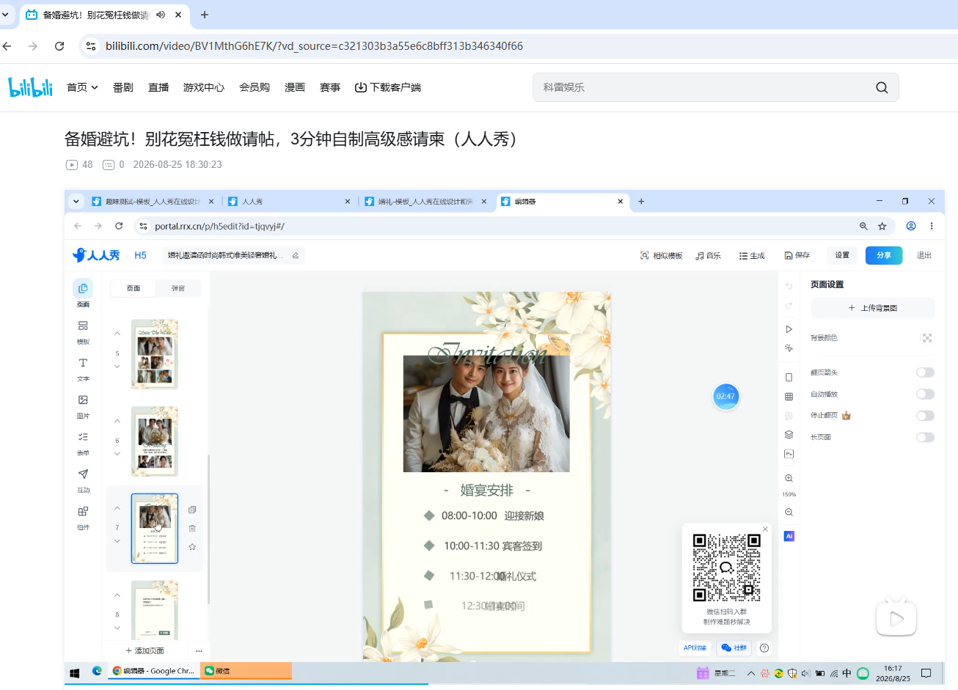Click the zoom-in magnifier above 150%
This screenshot has height=690, width=958.
(x=789, y=478)
